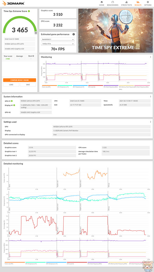Screen dimensions: 154x272
Task: Click the info icon beside Estimated game performance
Action: (73, 34)
